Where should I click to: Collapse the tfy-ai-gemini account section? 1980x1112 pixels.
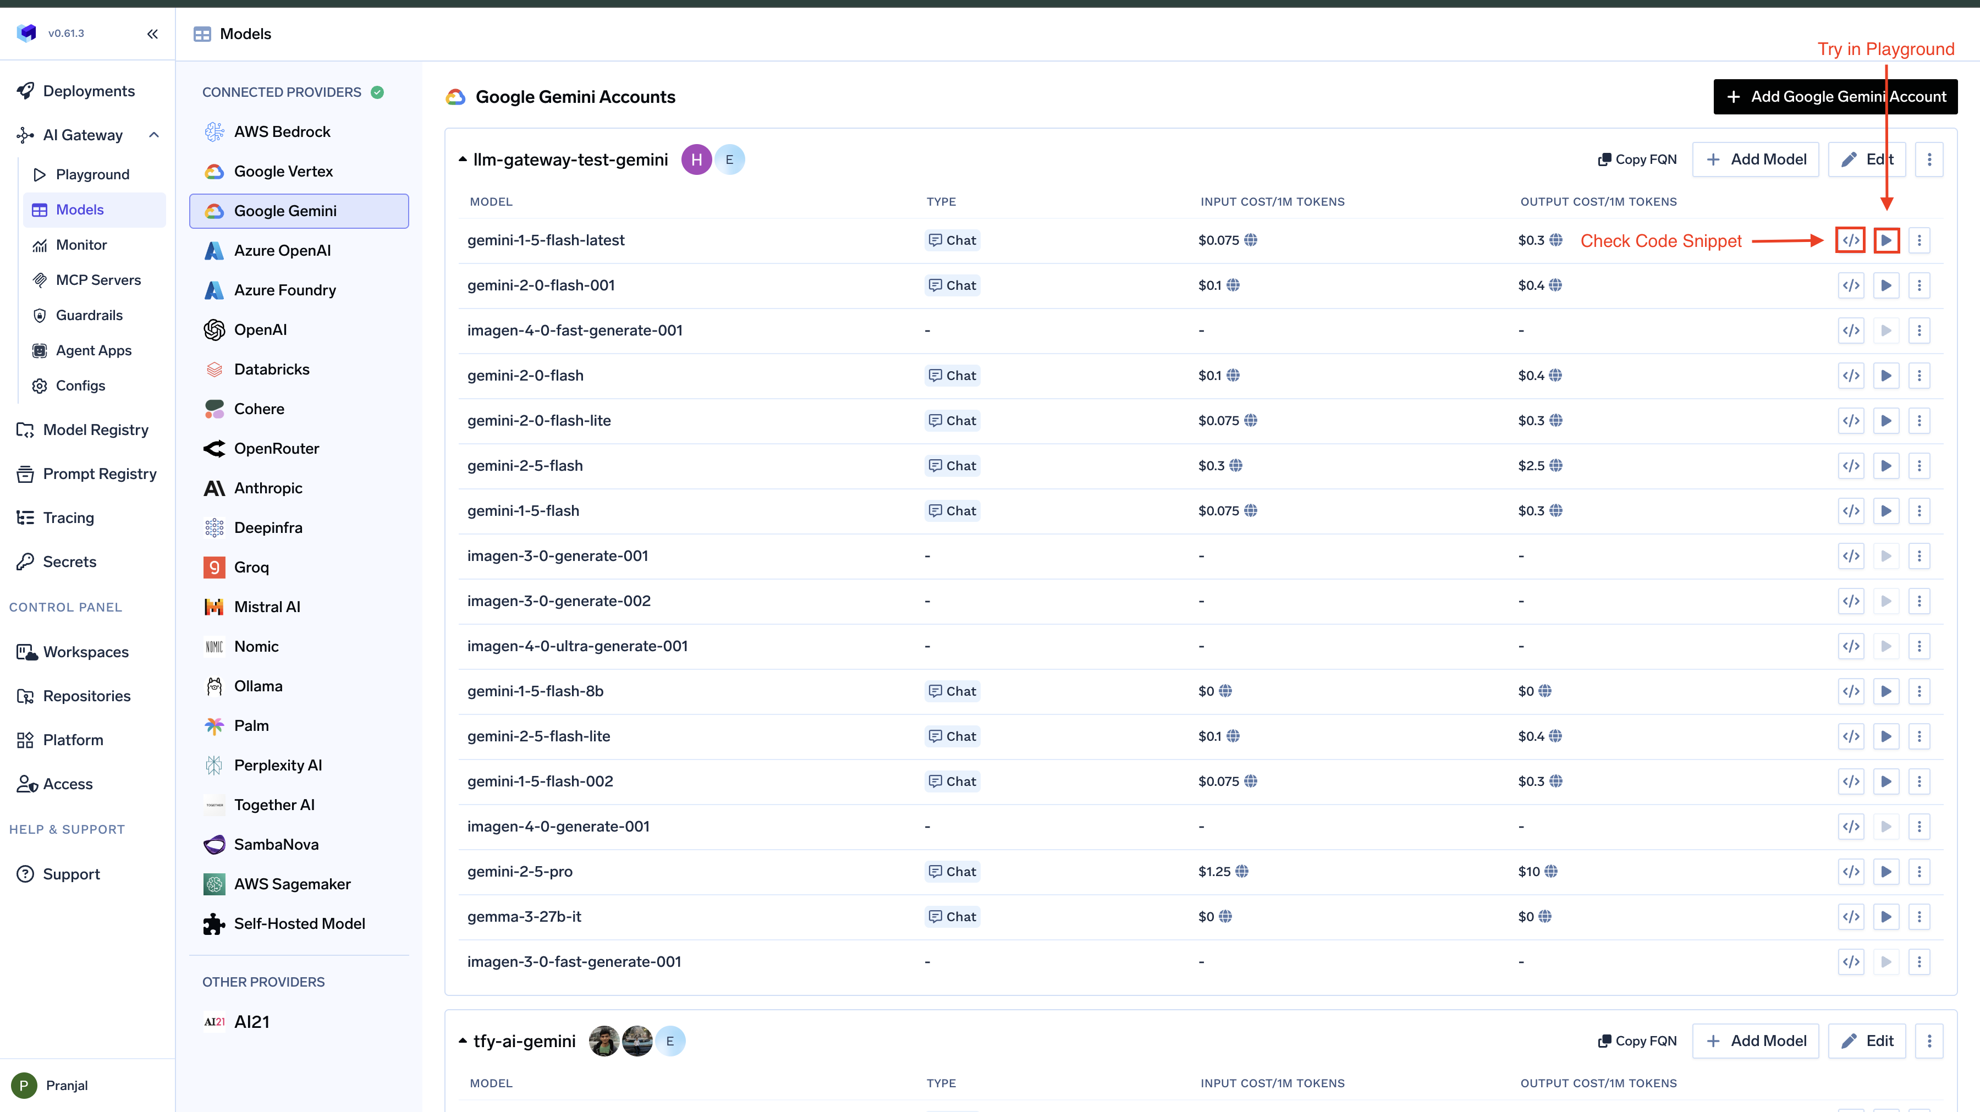point(463,1041)
